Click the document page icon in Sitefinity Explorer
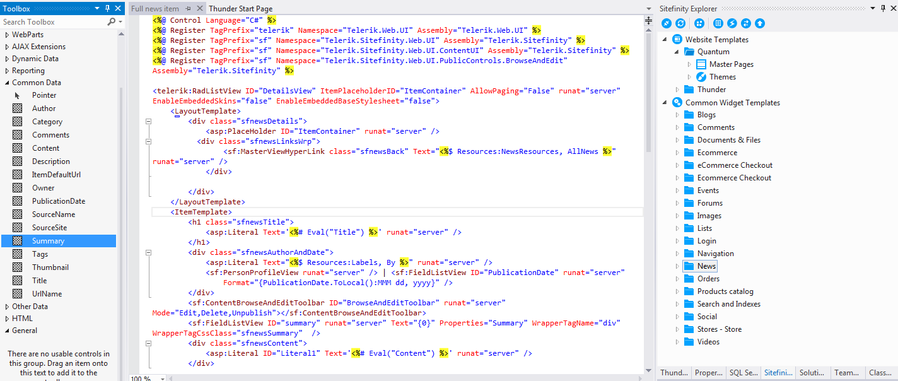The image size is (898, 381). tap(718, 23)
